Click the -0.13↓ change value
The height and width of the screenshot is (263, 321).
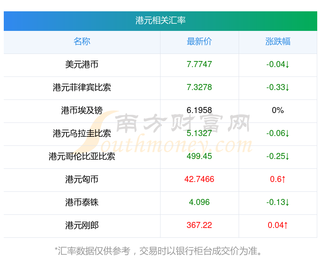point(278,202)
